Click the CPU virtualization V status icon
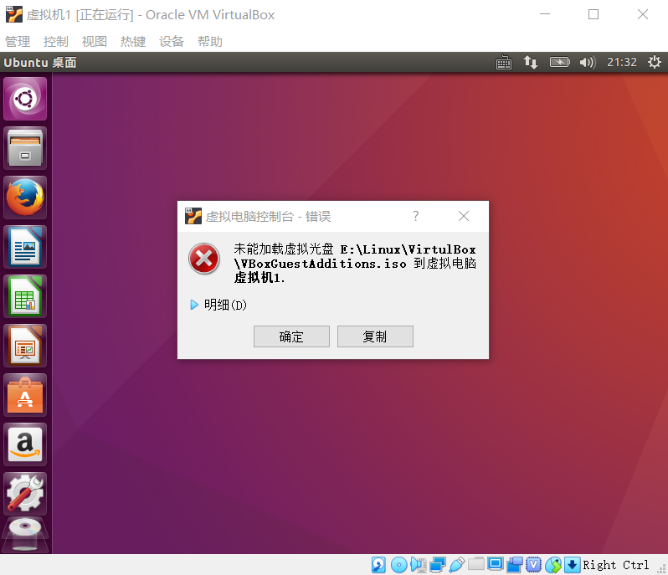 point(533,565)
